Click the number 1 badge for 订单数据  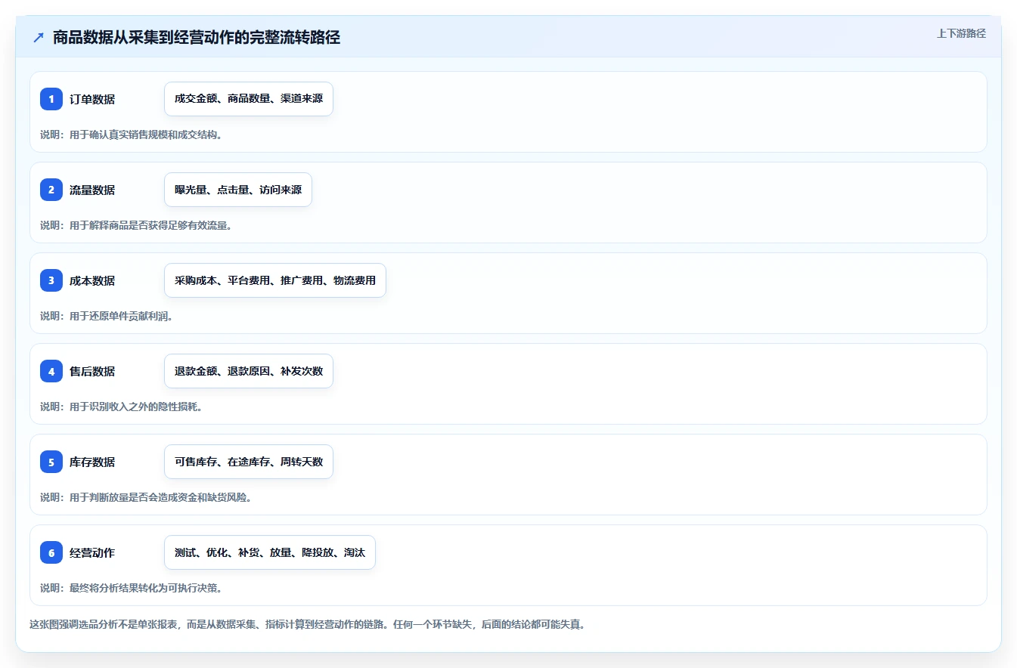click(51, 99)
